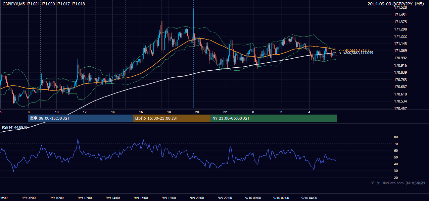Viewport: 429px width, 201px height.
Task: Click the RSI(14) 44.8970 indicator label
Action: (x=14, y=128)
